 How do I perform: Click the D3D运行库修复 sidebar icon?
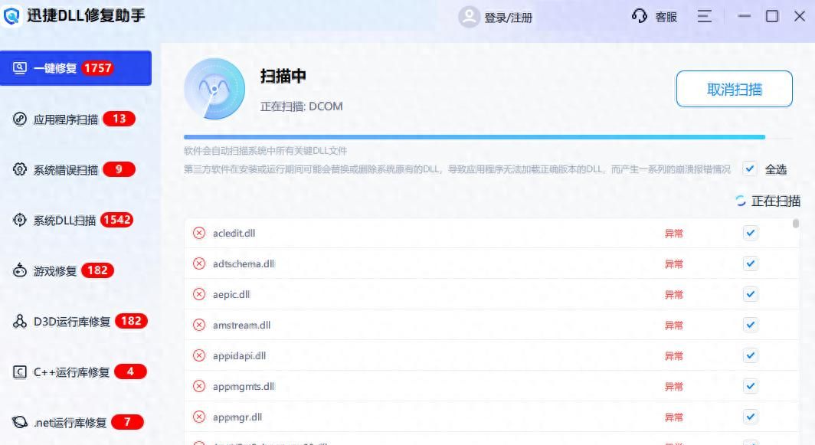(x=20, y=322)
